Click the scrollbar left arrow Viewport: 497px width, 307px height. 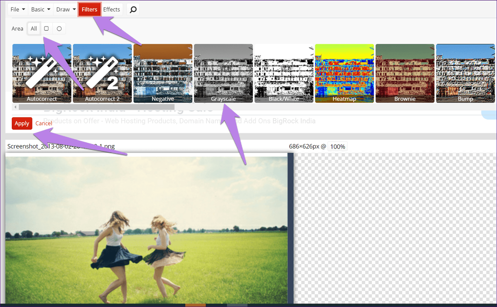coord(15,107)
